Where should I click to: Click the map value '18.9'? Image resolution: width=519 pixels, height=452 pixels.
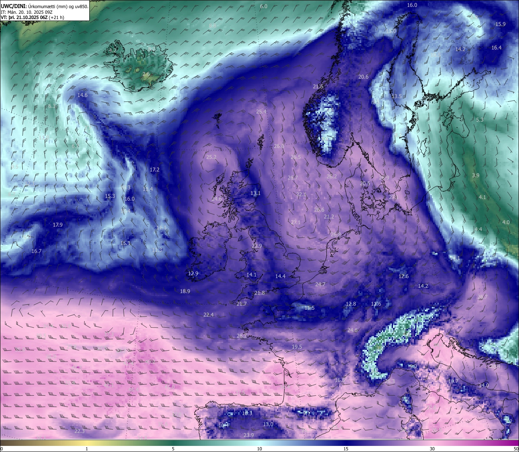pos(185,291)
